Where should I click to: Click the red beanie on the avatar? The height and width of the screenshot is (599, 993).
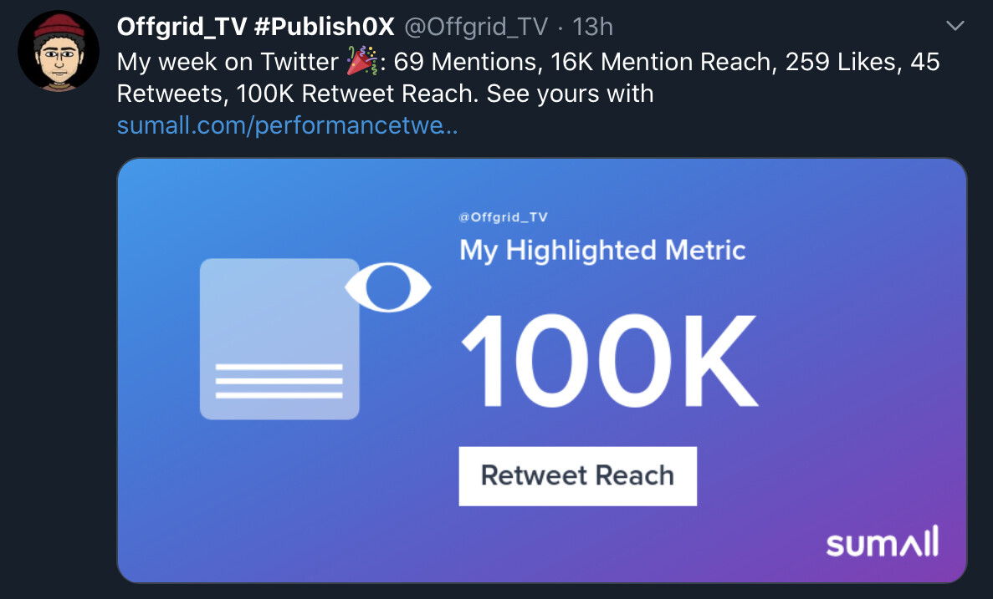59,25
